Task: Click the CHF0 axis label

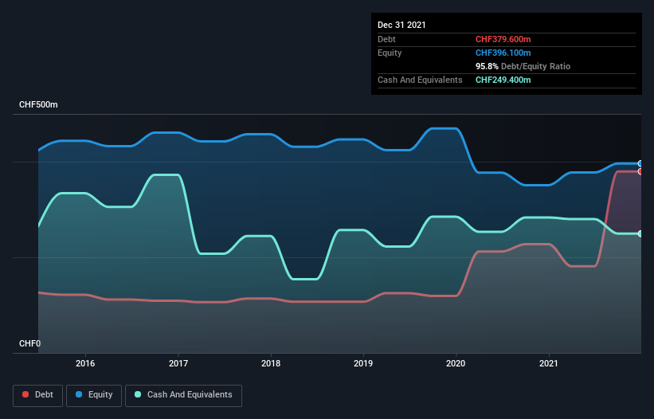Action: pyautogui.click(x=30, y=343)
